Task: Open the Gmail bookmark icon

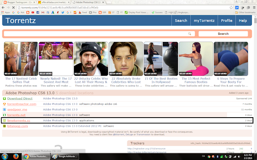Action: [x=43, y=12]
